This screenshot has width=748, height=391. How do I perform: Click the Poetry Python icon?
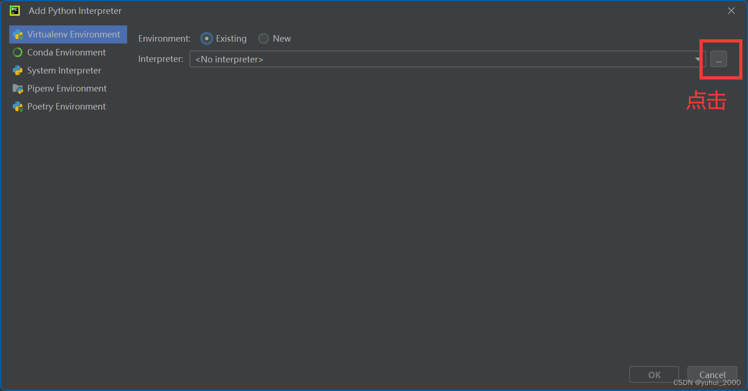click(18, 107)
